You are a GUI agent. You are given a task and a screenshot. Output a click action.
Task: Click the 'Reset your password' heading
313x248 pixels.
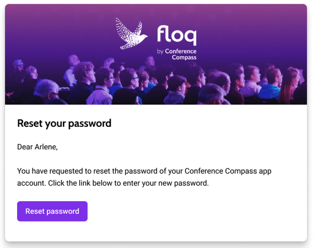coord(64,123)
